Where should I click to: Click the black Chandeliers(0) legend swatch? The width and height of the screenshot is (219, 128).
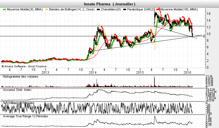pyautogui.click(x=98, y=10)
